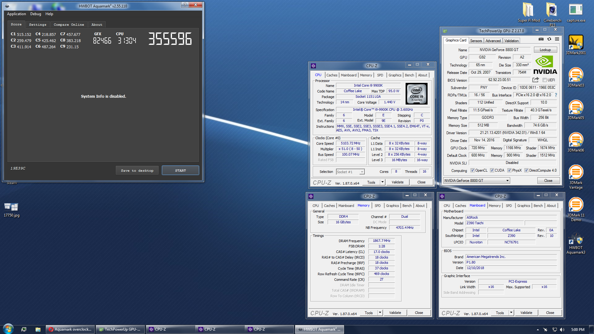Open 3DMark Vantage desktop shortcut
This screenshot has height=334, width=594.
pos(576,177)
